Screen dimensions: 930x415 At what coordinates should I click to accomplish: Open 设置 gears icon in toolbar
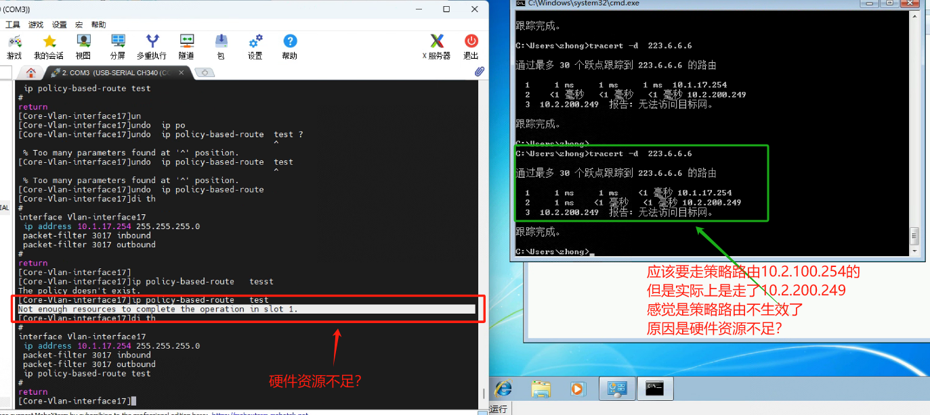255,47
